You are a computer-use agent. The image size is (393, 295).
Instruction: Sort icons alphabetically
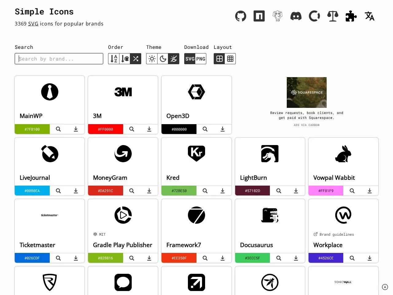114,59
